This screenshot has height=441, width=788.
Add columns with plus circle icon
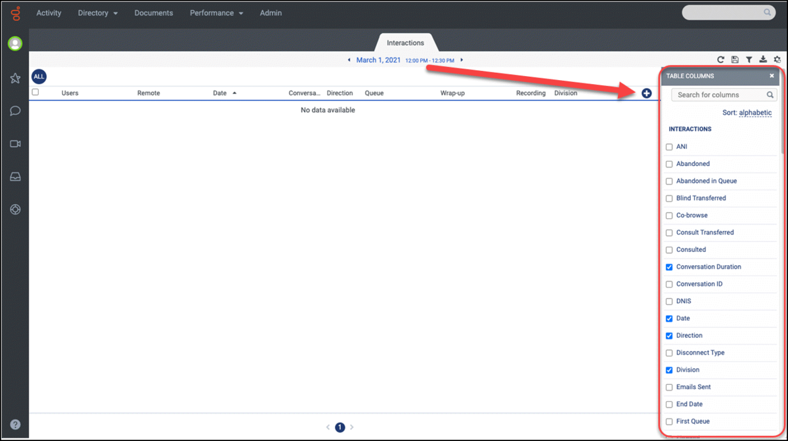tap(646, 93)
